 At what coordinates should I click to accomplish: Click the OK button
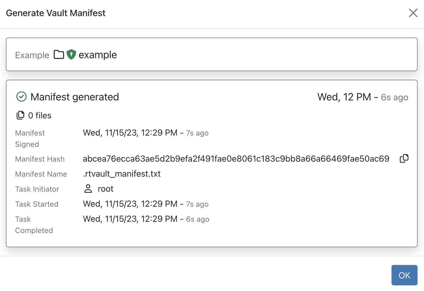(404, 275)
